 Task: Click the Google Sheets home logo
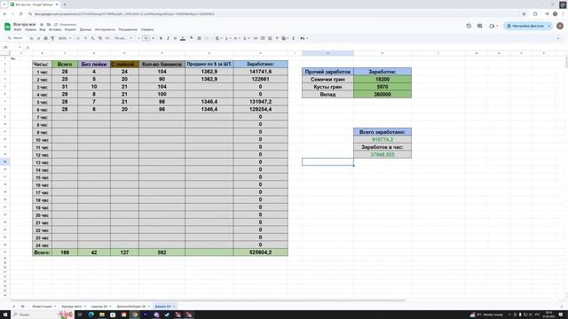click(7, 27)
